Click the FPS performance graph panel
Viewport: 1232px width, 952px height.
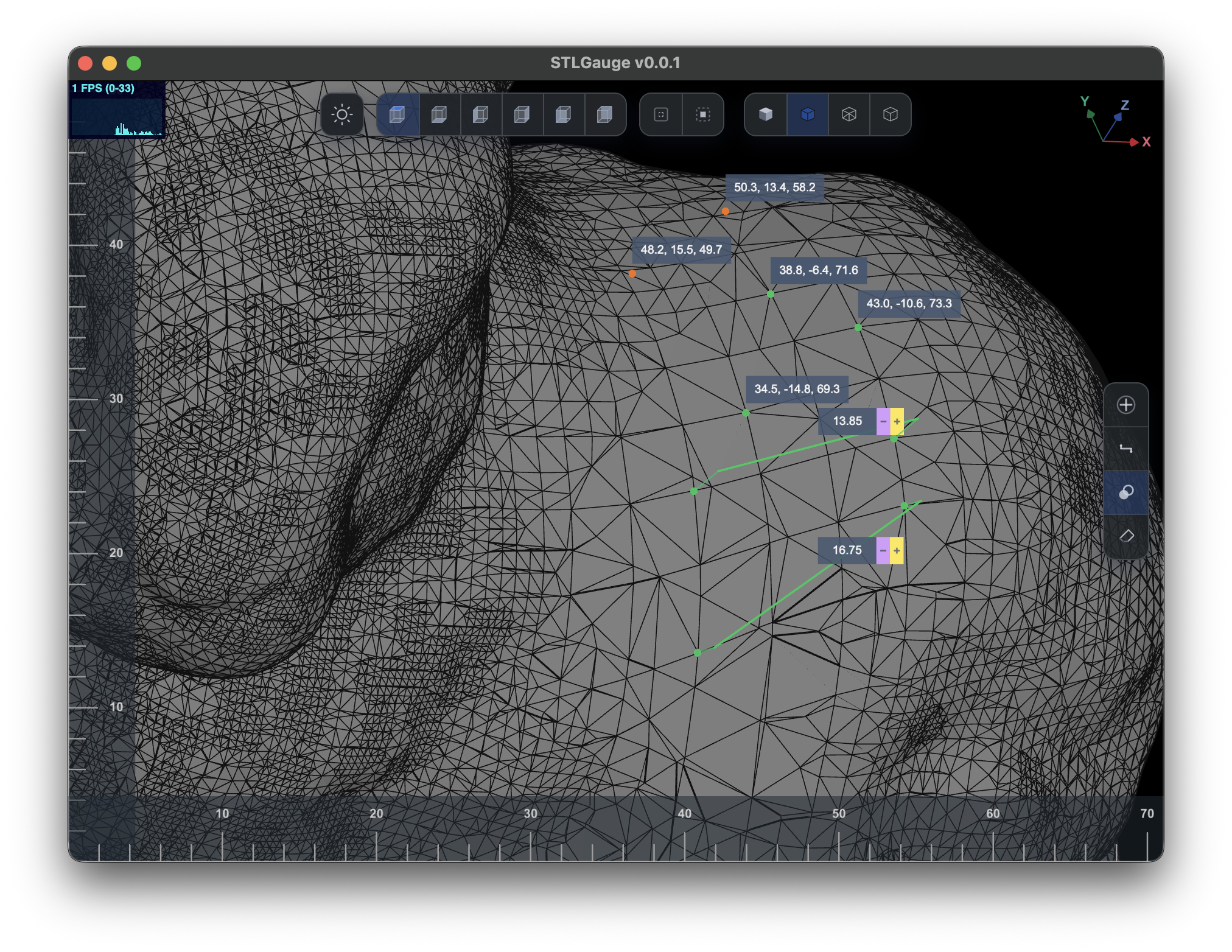tap(117, 110)
